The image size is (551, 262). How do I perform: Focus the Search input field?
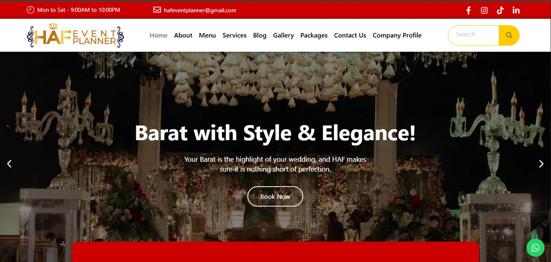click(474, 35)
